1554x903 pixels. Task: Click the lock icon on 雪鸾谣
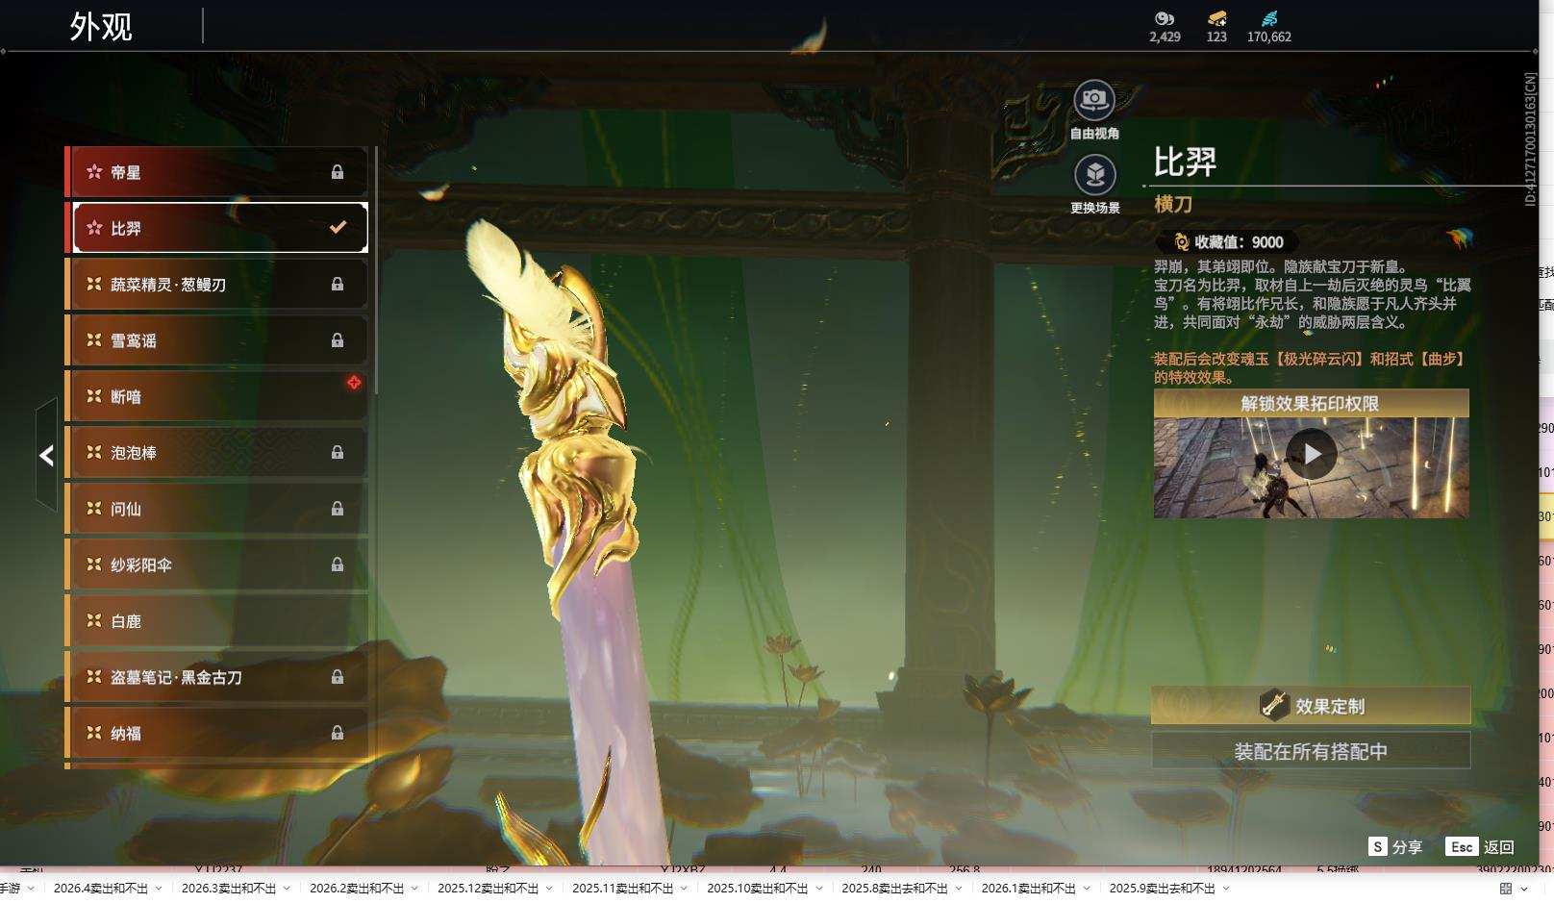coord(338,340)
